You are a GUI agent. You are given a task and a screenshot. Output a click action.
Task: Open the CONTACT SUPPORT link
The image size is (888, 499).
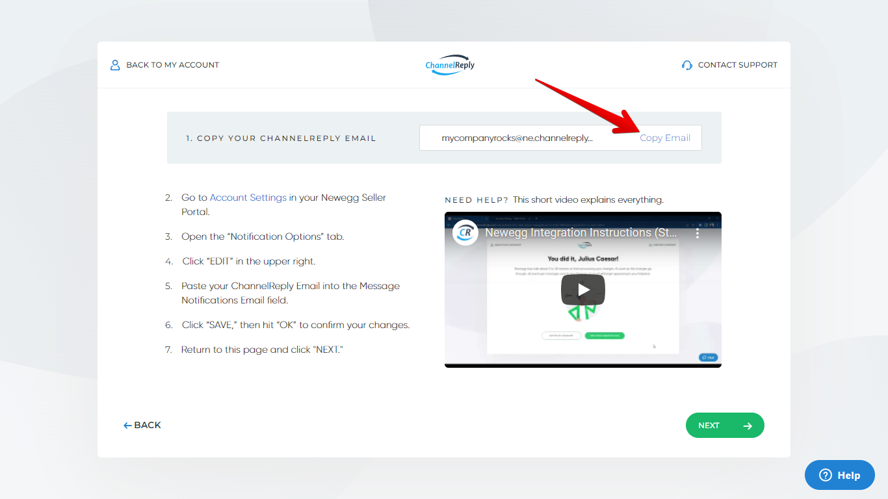(729, 65)
